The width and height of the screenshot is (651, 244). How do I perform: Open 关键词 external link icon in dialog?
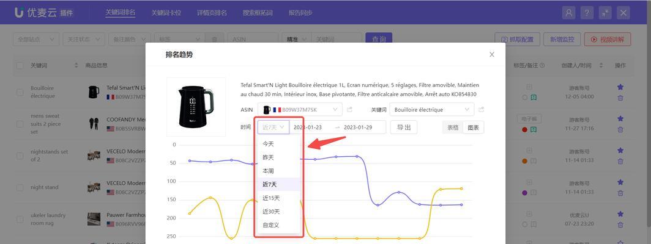tap(481, 110)
